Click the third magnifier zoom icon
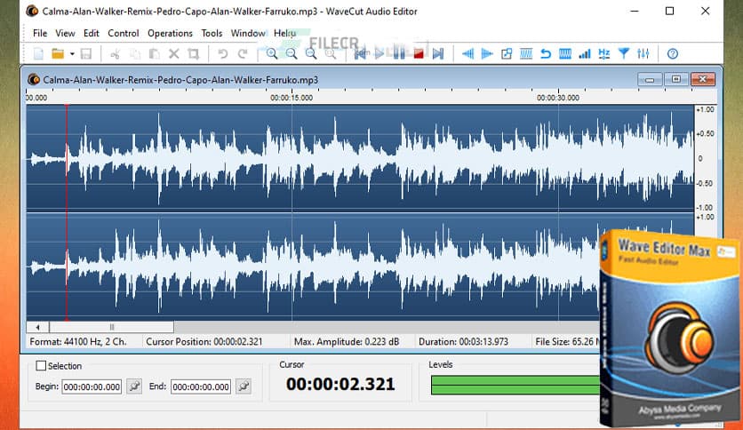This screenshot has height=430, width=743. click(x=311, y=53)
